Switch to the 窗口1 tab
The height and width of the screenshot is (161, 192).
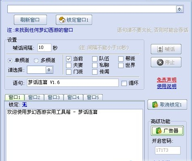[15, 97]
